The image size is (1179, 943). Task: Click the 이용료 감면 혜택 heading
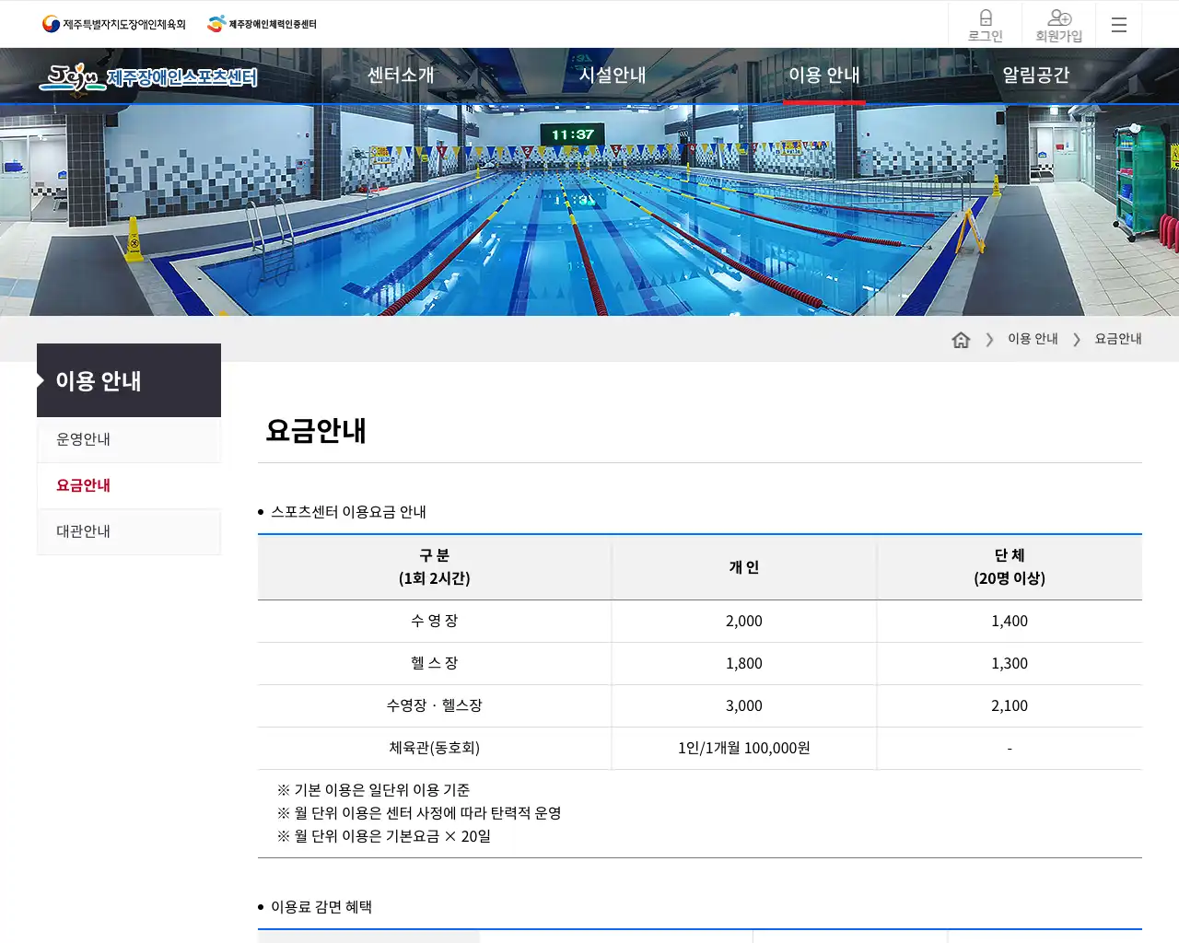tap(321, 907)
